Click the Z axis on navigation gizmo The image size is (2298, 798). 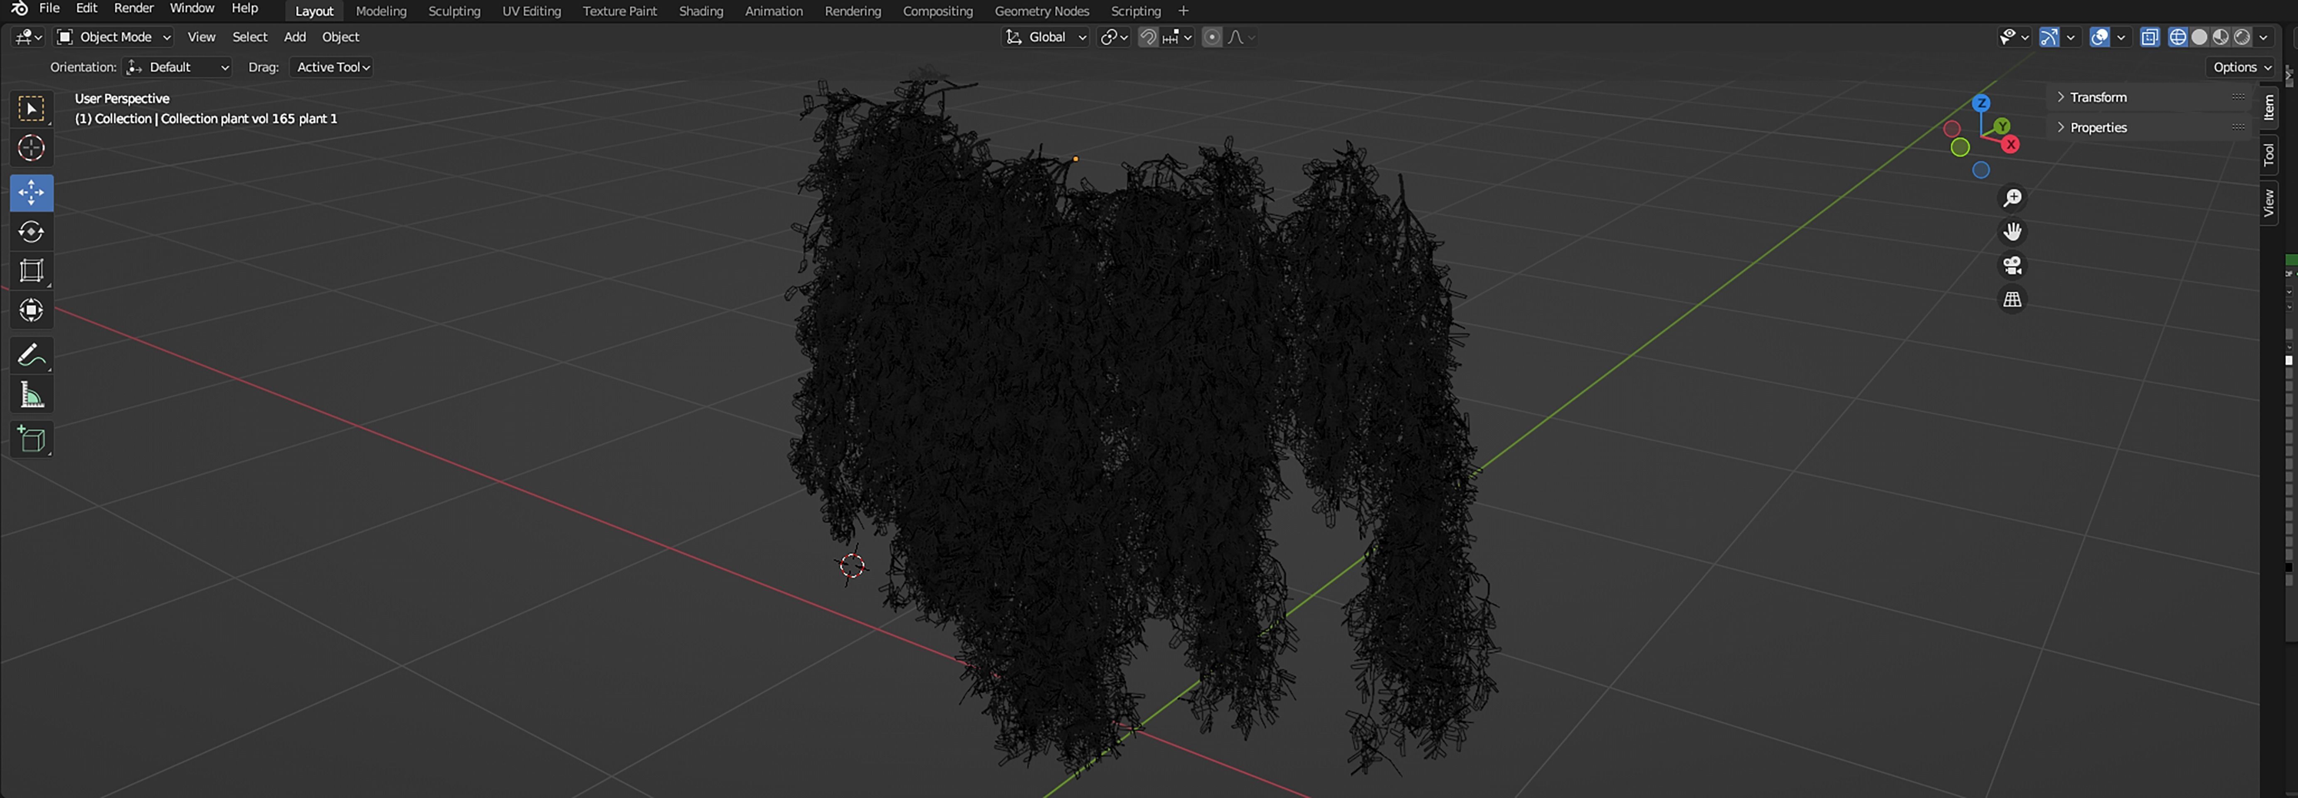[x=1981, y=103]
